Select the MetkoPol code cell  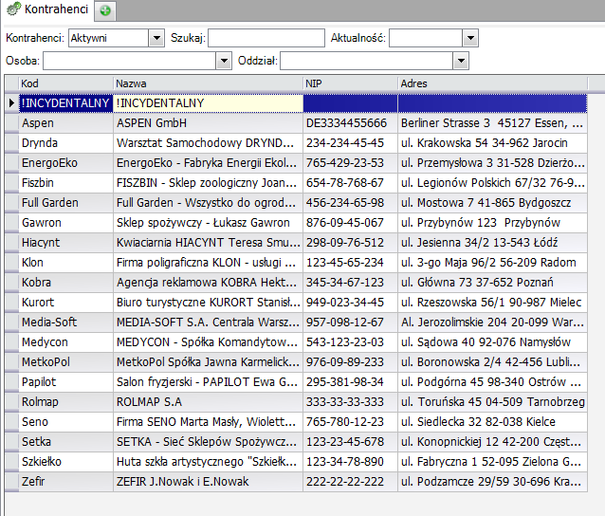tap(65, 362)
